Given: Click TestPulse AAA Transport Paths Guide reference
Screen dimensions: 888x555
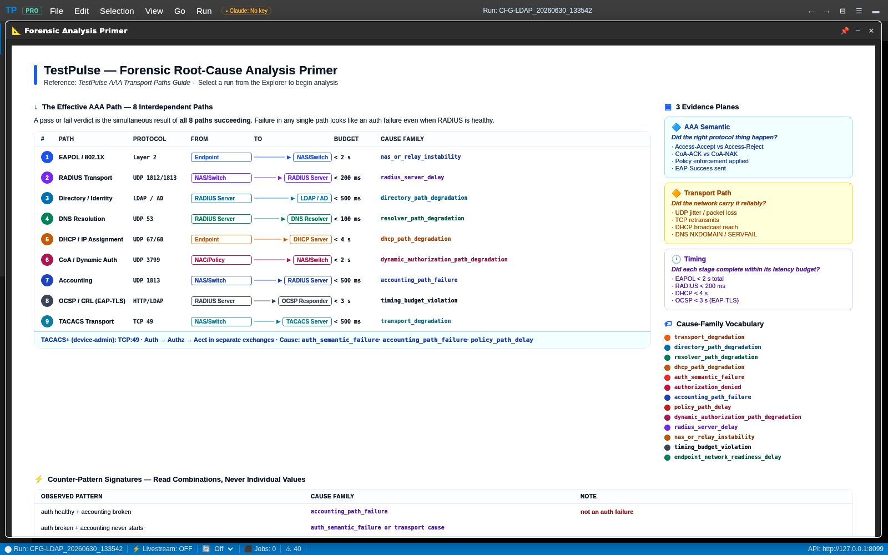Looking at the screenshot, I should point(134,83).
